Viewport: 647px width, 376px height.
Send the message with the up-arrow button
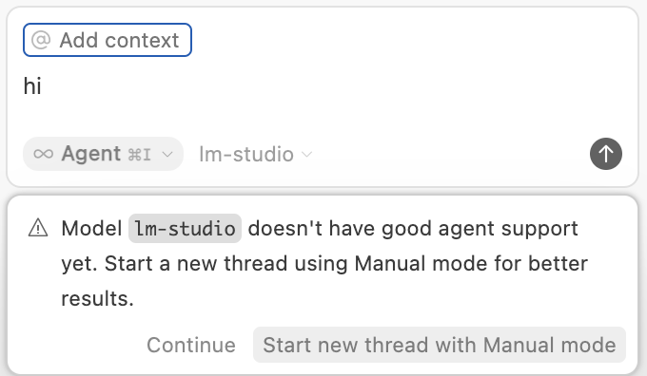point(606,154)
